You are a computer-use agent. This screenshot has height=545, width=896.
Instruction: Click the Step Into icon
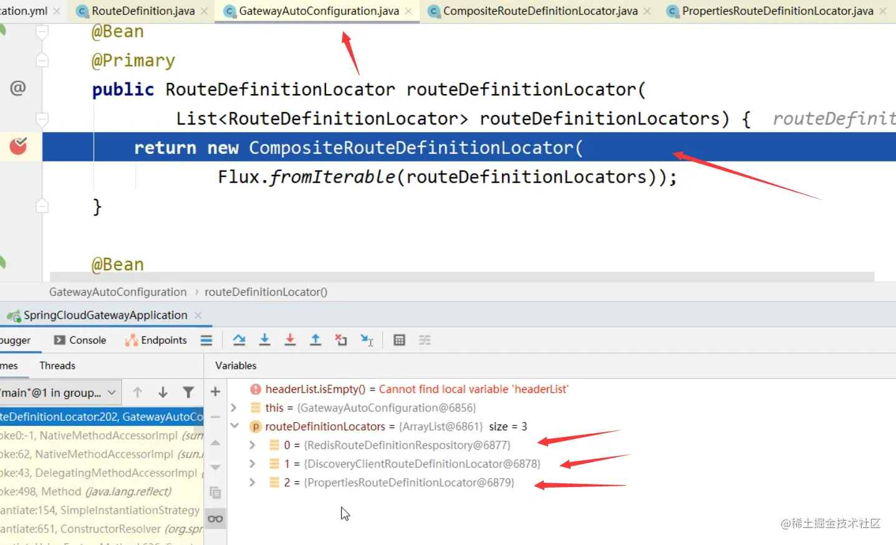[x=264, y=340]
